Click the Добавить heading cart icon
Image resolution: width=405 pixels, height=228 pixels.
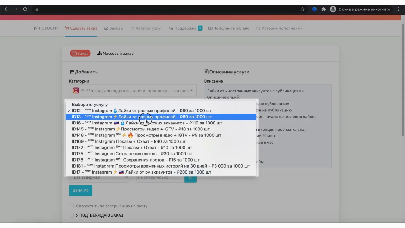click(x=72, y=72)
